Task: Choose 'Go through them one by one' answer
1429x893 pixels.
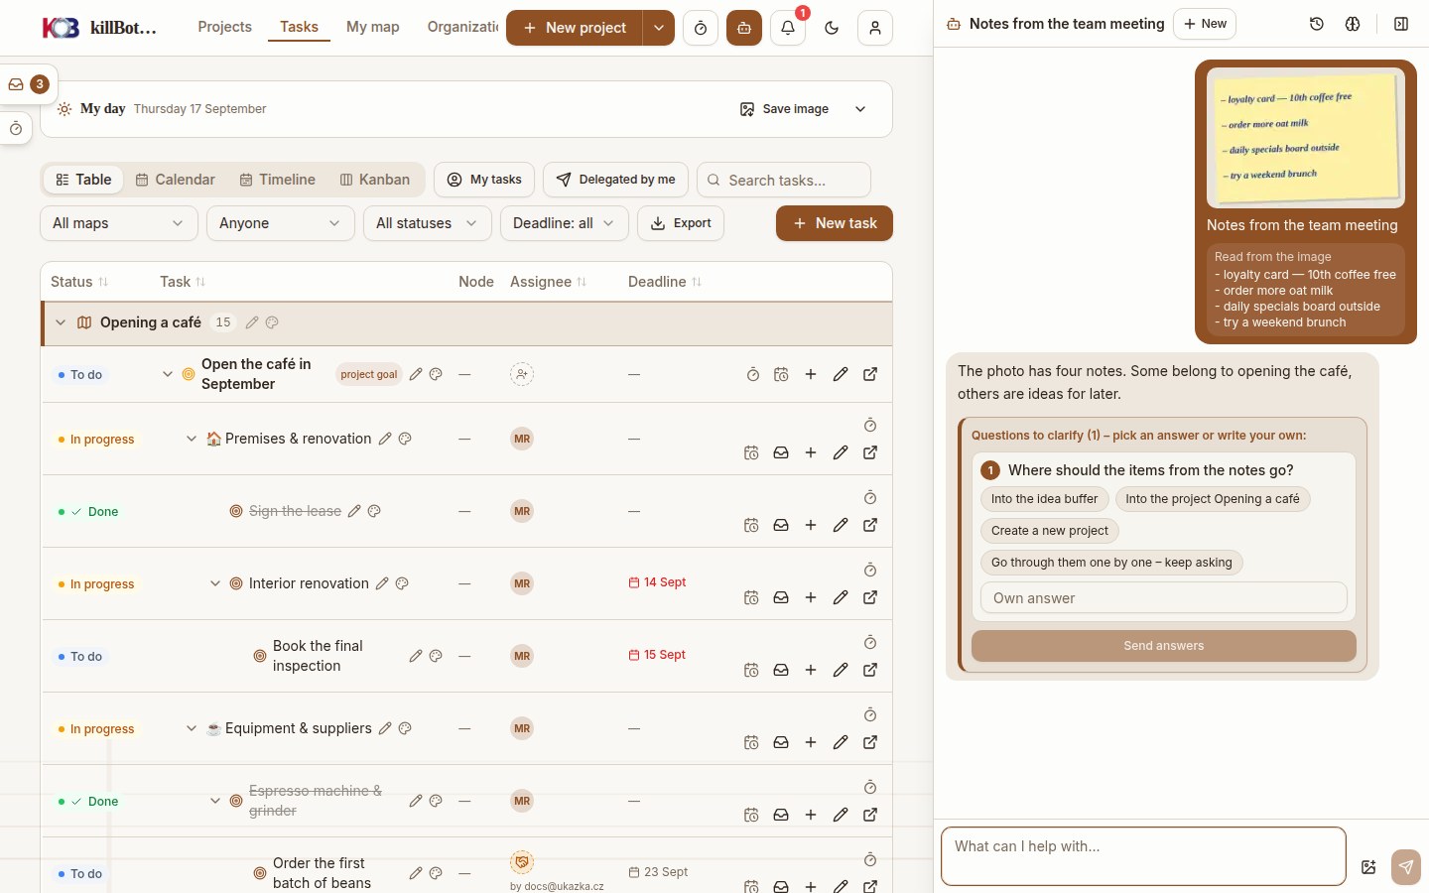Action: (1111, 563)
